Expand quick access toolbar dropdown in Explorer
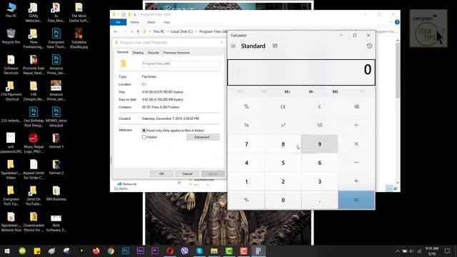 (x=135, y=14)
